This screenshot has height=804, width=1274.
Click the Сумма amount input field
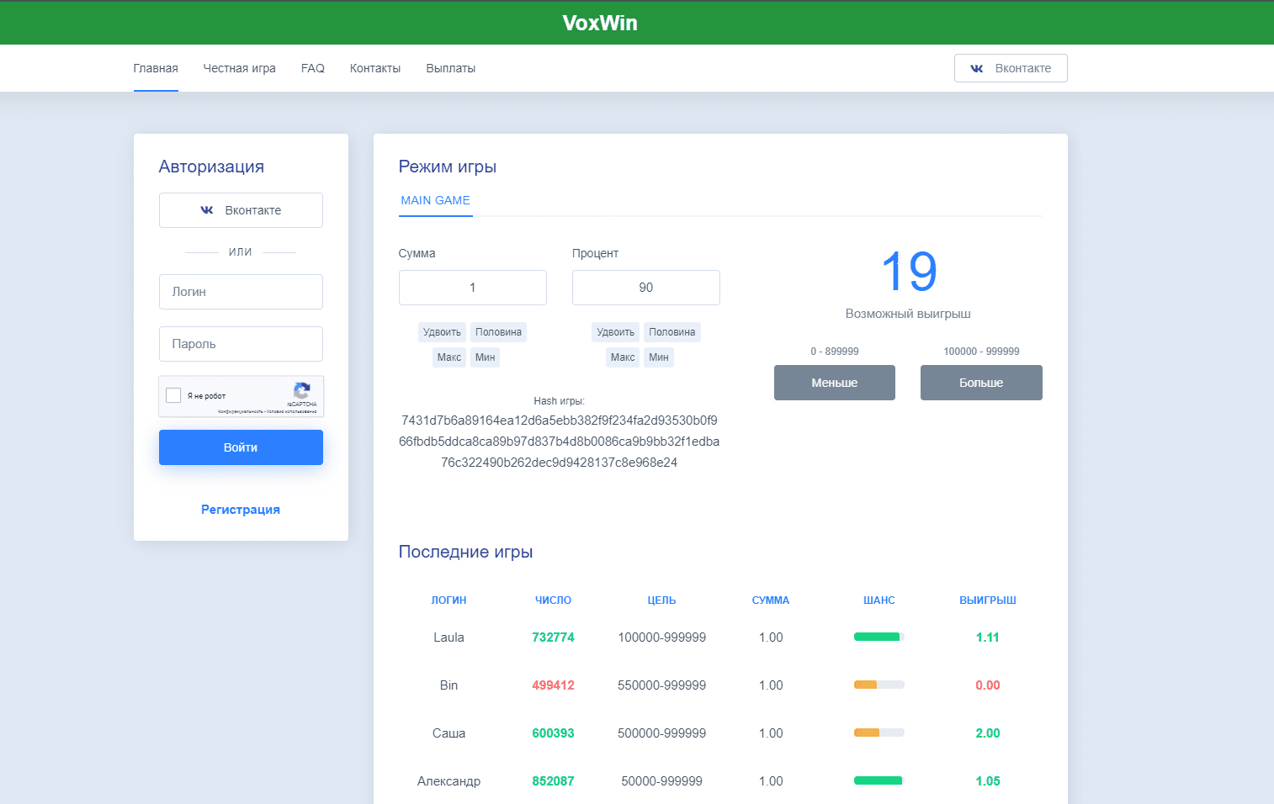tap(472, 288)
